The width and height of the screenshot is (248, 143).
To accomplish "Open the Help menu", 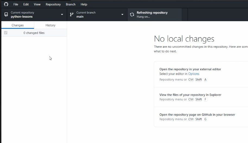I will (x=84, y=4).
